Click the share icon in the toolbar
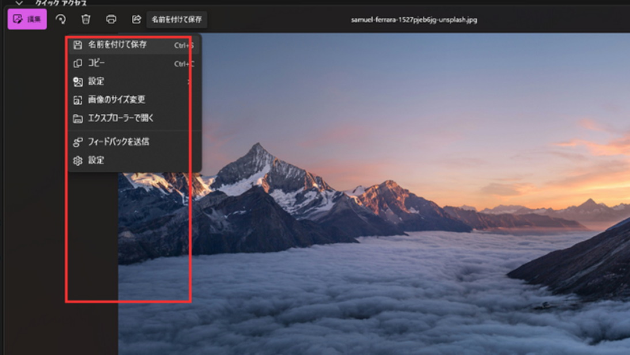 point(136,19)
